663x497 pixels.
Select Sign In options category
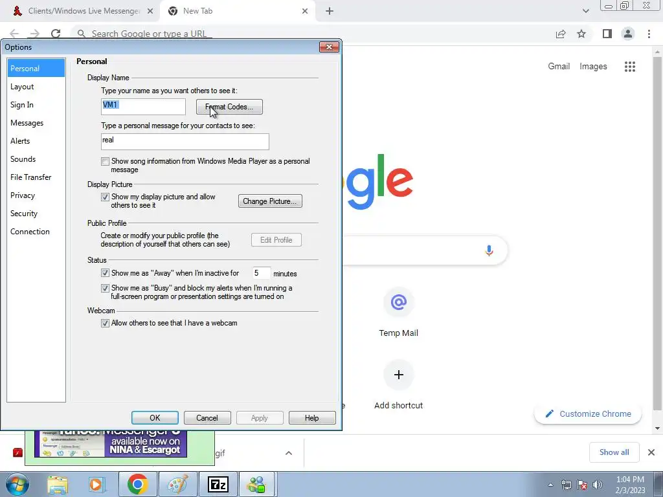36,105
